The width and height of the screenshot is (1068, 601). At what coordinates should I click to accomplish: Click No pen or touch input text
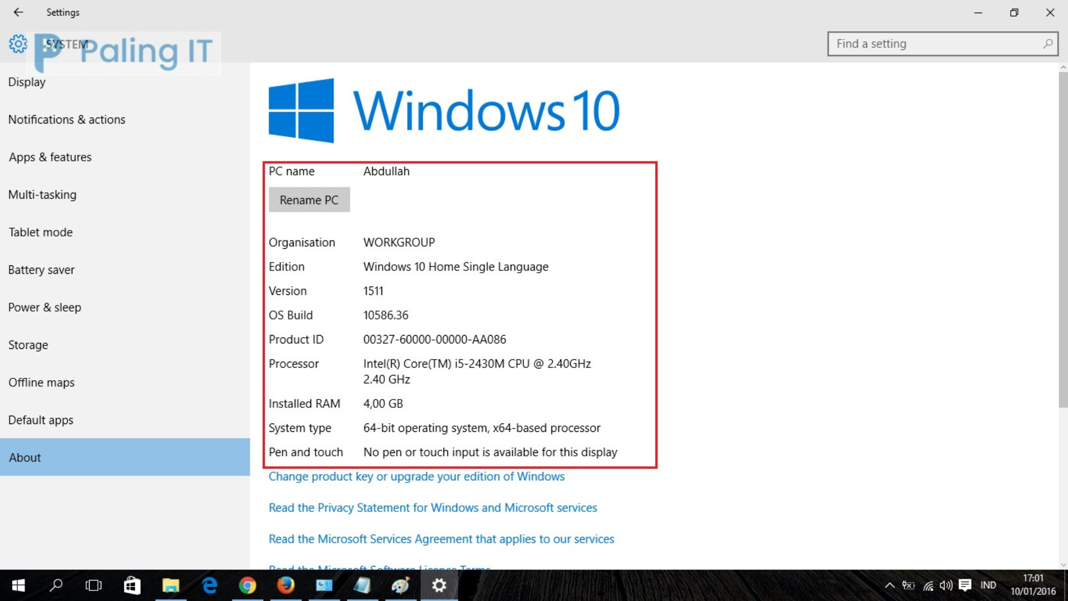coord(490,452)
